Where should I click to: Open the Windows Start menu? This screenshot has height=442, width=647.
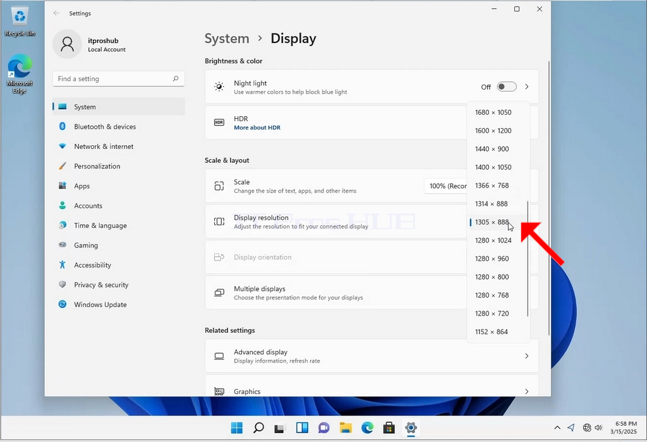pyautogui.click(x=237, y=428)
